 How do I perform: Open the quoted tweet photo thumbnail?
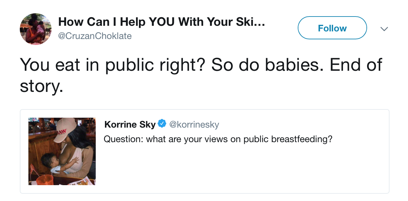[x=62, y=151]
